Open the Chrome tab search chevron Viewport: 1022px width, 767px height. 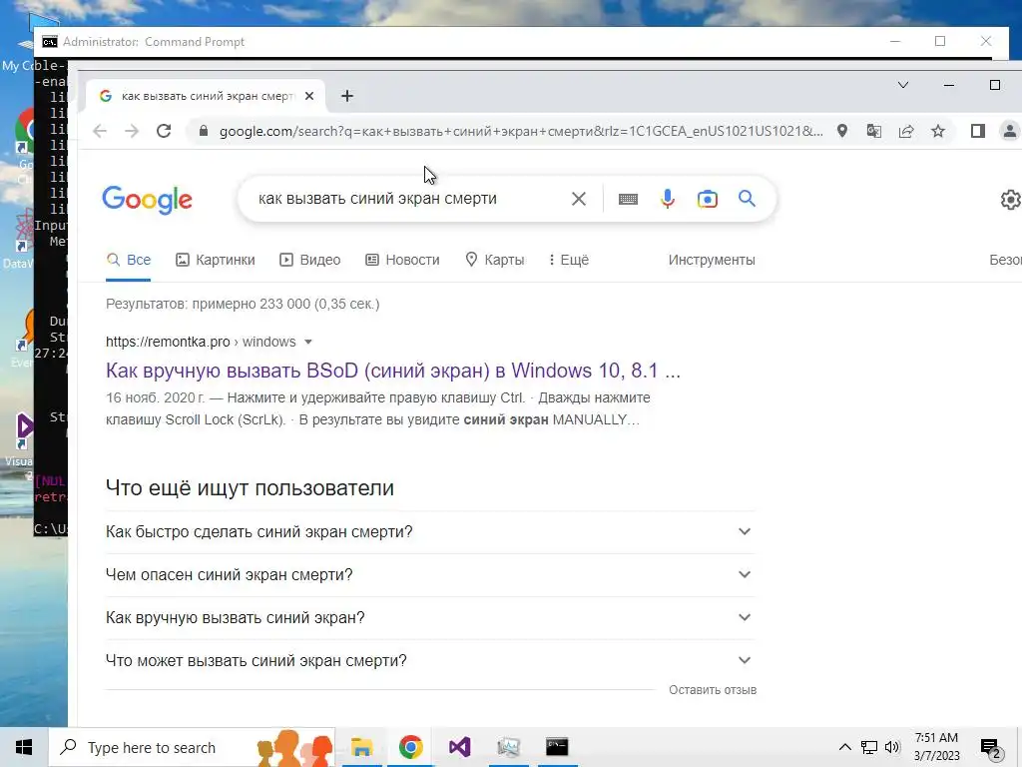[903, 85]
